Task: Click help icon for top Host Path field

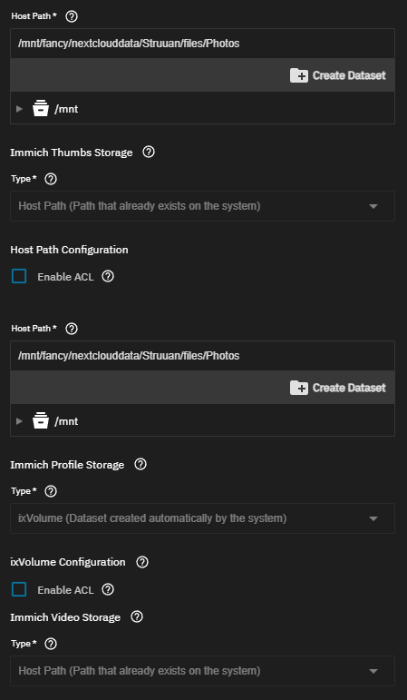Action: click(x=72, y=16)
